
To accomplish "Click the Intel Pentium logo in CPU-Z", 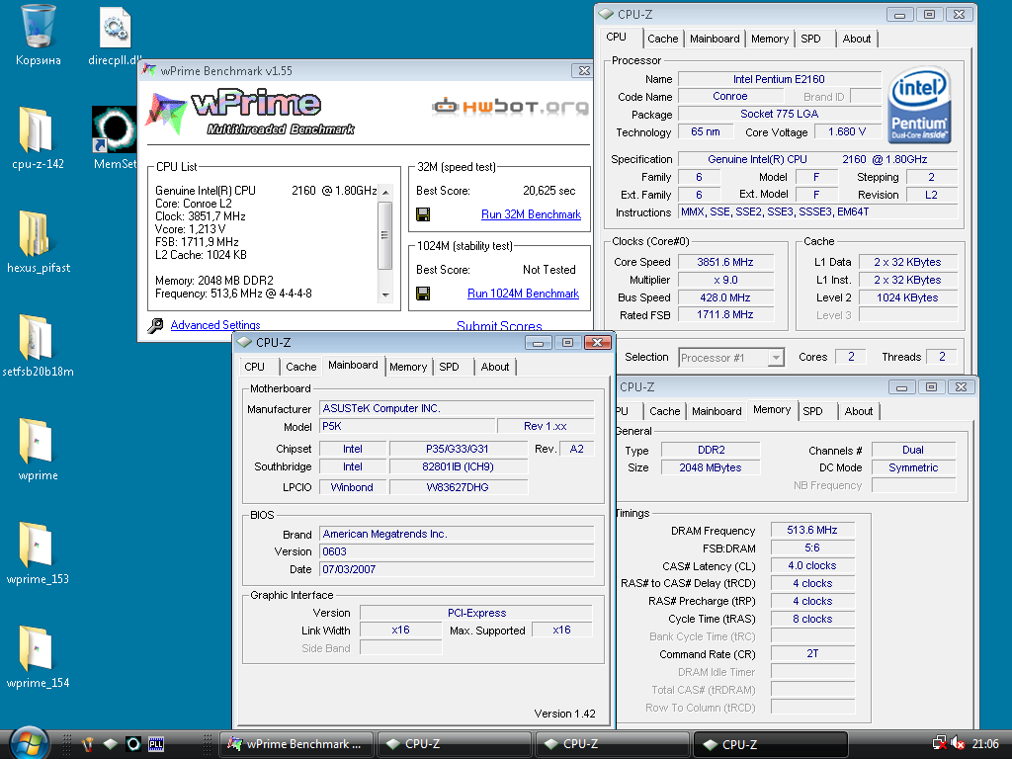I will click(919, 105).
